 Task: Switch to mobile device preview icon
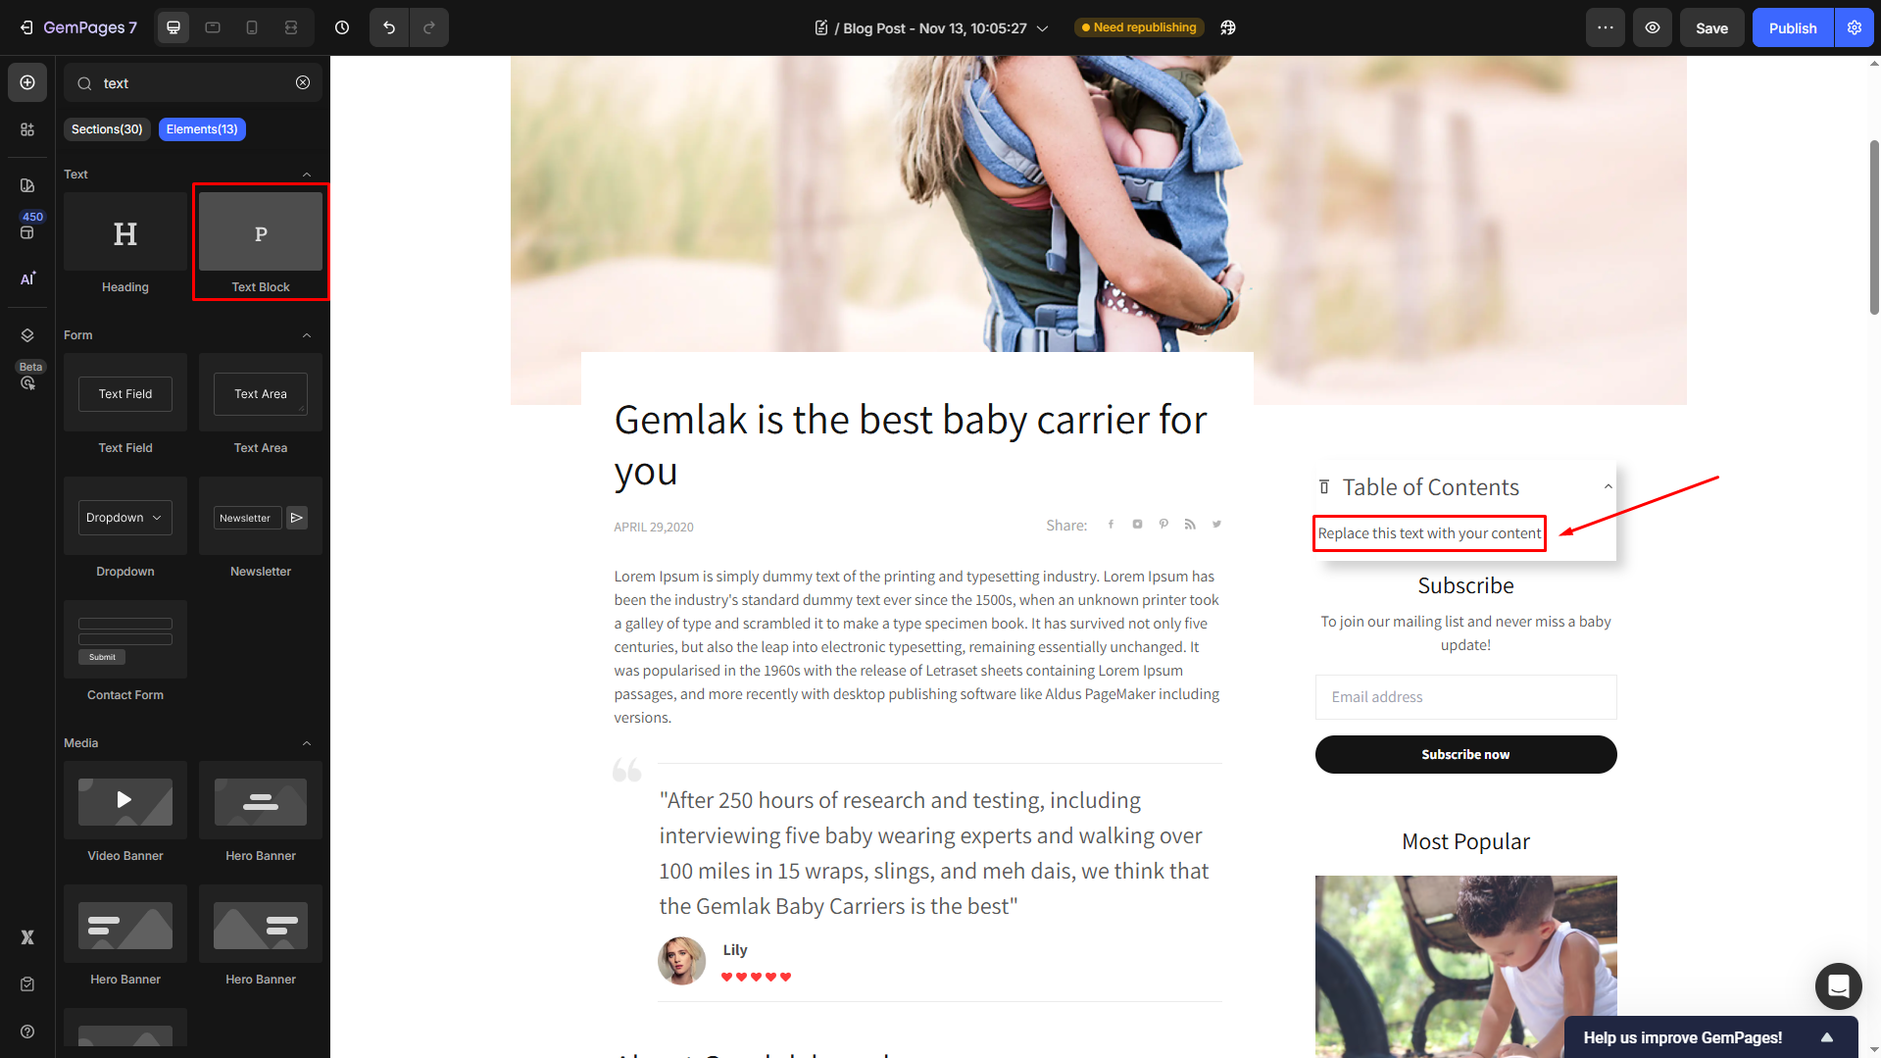[x=252, y=27]
